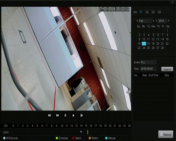Open the Feb month dropdown

[145, 21]
